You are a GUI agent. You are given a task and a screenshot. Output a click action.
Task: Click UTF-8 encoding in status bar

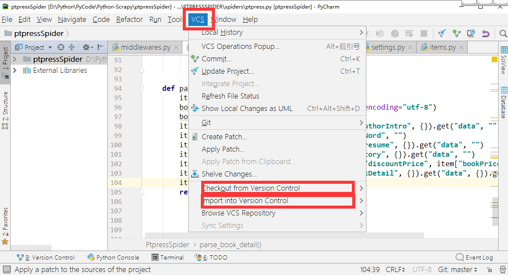(422, 269)
